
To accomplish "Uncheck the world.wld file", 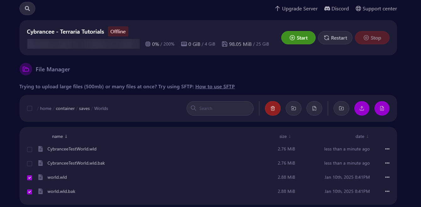I will 29,177.
